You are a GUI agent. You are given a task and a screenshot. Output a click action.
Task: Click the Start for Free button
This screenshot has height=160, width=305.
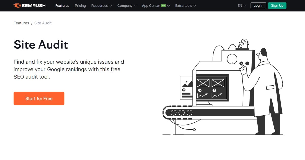point(39,98)
